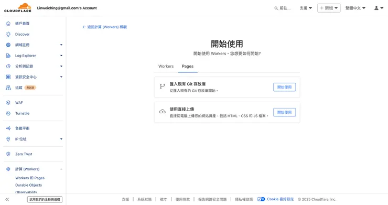The width and height of the screenshot is (388, 205).
Task: Click the security center icon
Action: click(8, 77)
